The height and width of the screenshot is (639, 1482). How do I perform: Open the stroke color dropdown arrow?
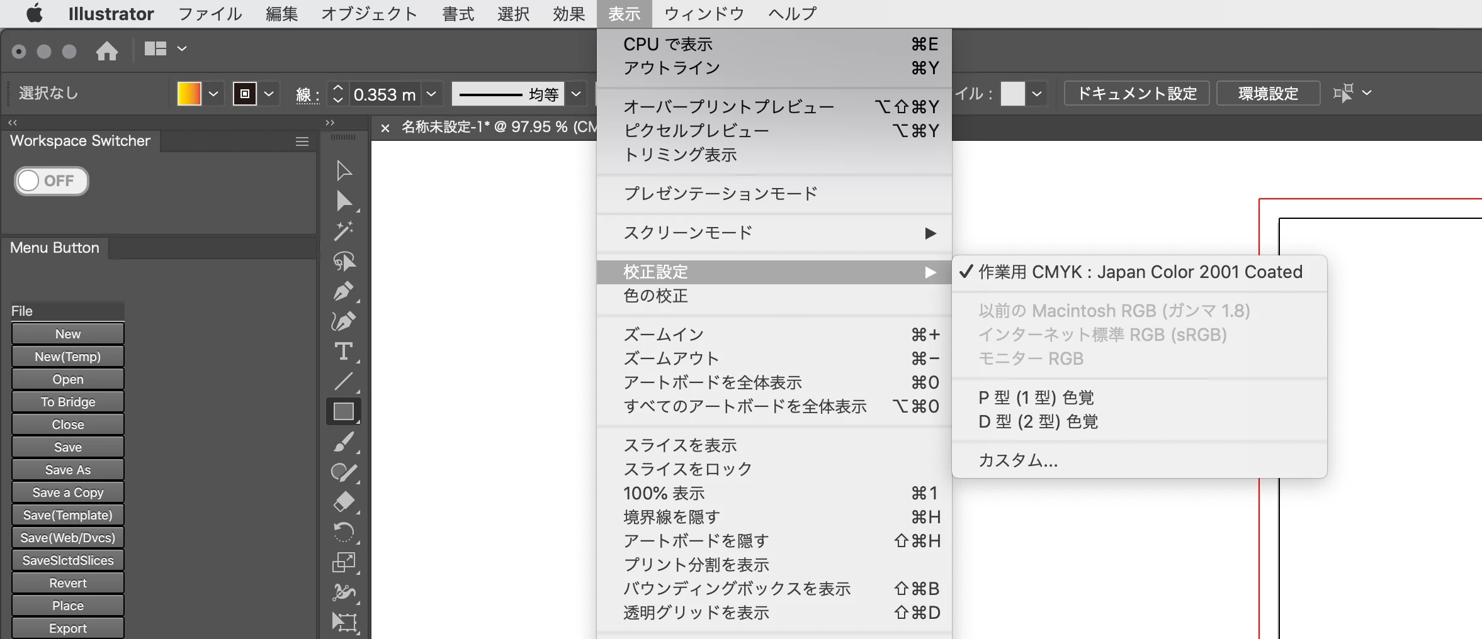[269, 94]
